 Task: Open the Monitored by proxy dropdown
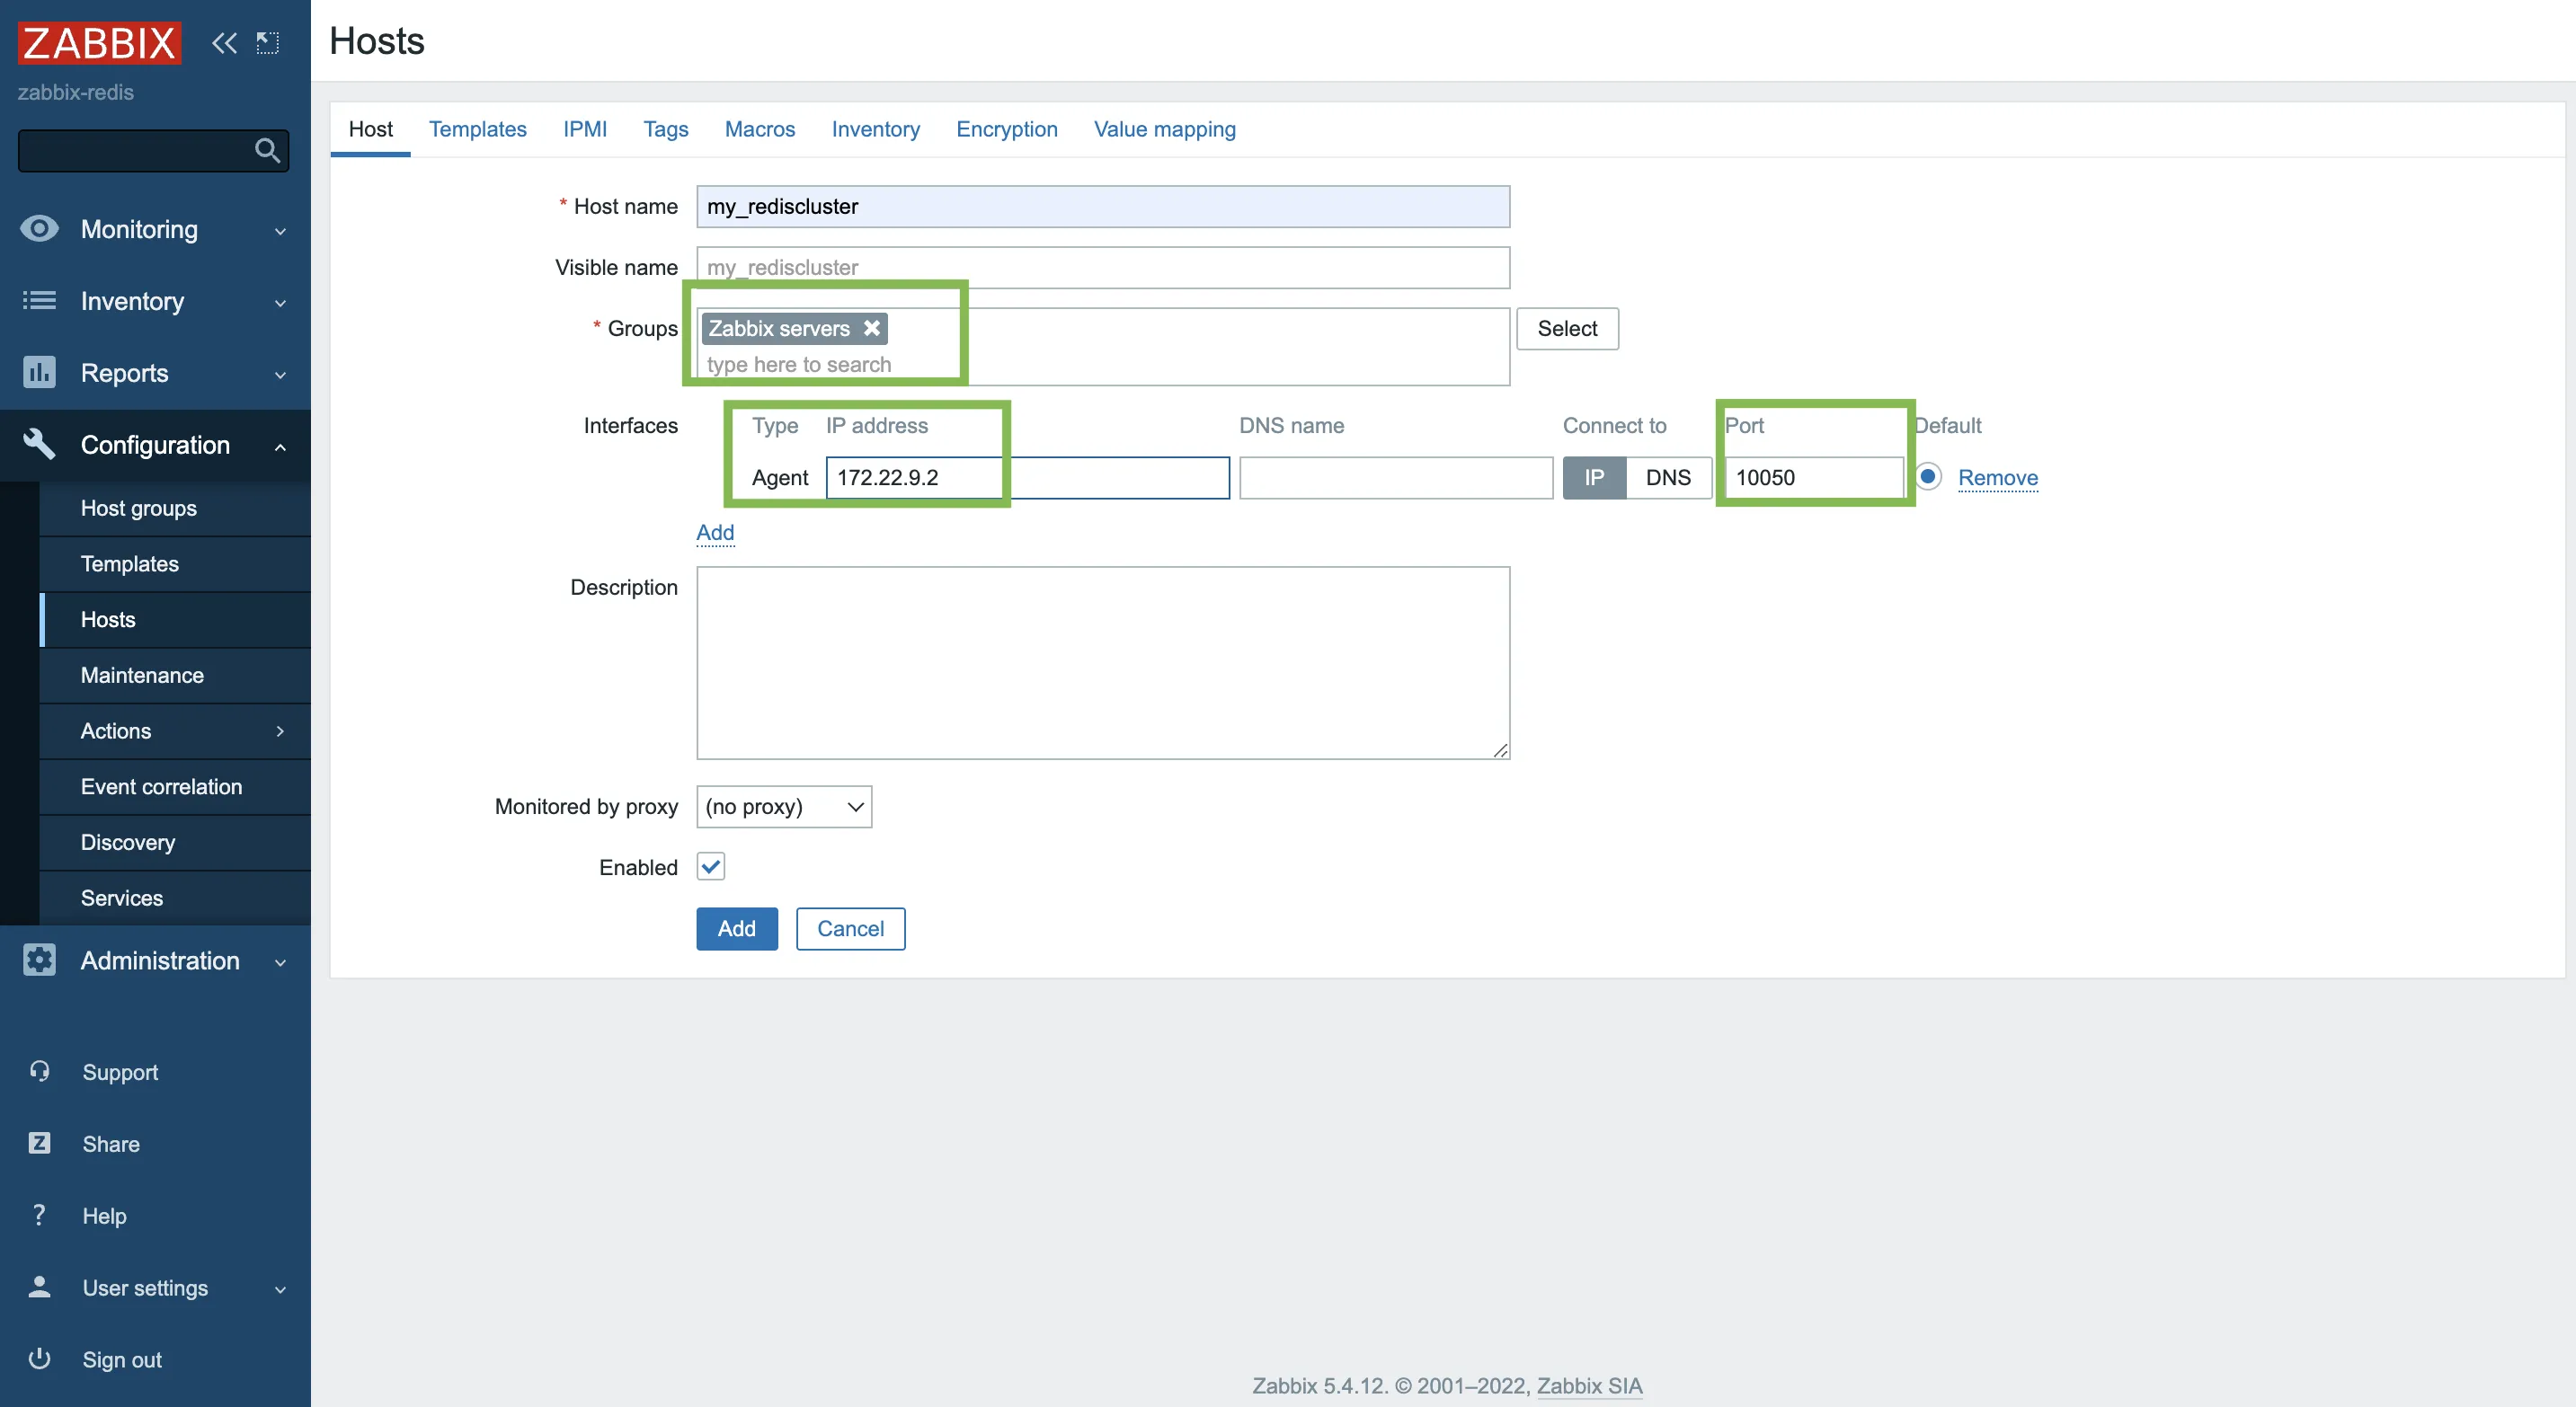(783, 807)
